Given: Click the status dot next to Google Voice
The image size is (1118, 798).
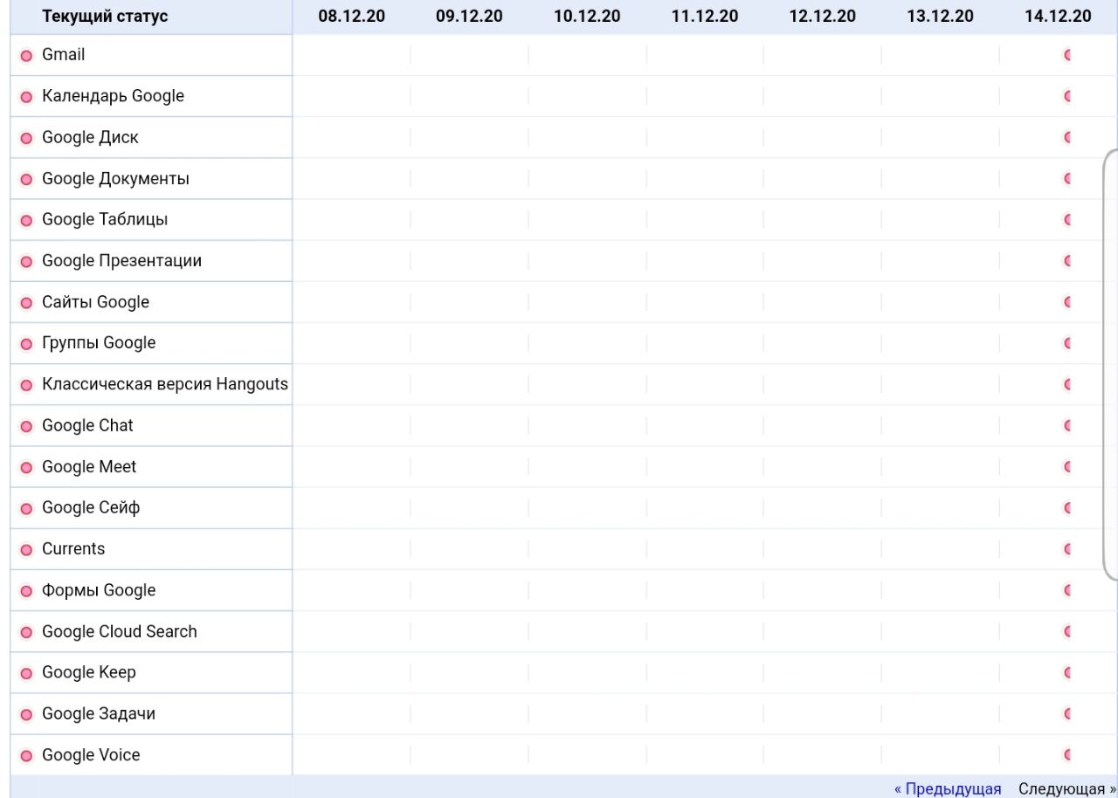Looking at the screenshot, I should (x=26, y=756).
